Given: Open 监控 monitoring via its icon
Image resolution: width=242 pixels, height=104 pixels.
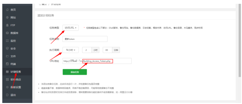Looking at the screenshot, I should tap(7, 41).
